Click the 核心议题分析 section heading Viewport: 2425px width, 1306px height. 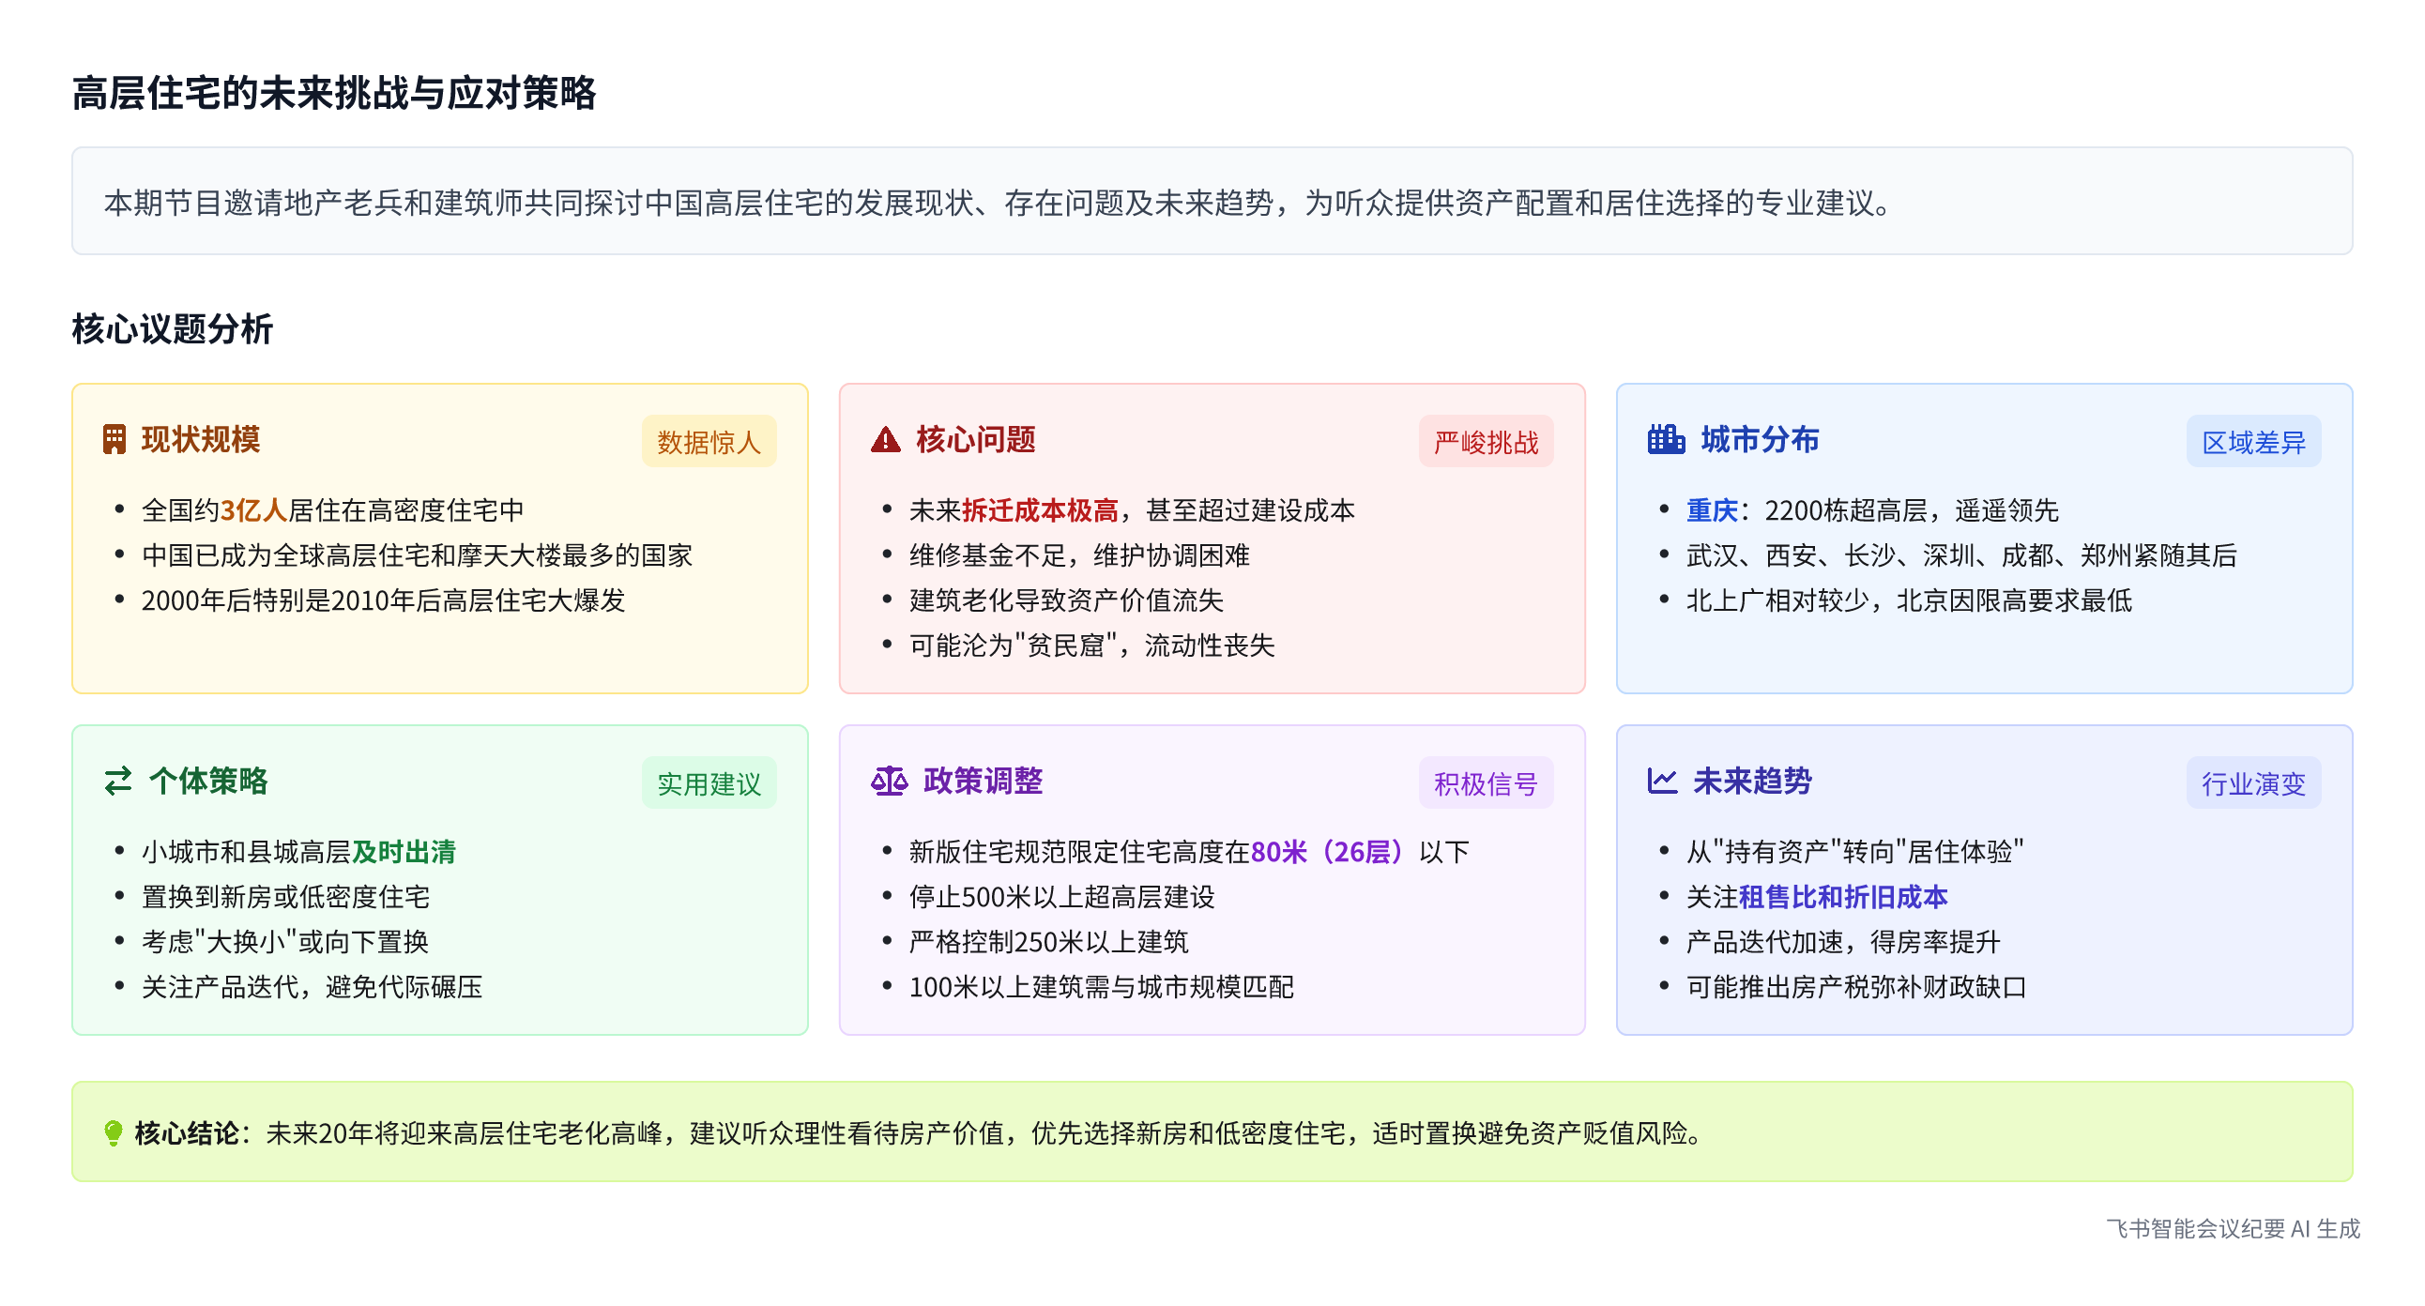[173, 329]
